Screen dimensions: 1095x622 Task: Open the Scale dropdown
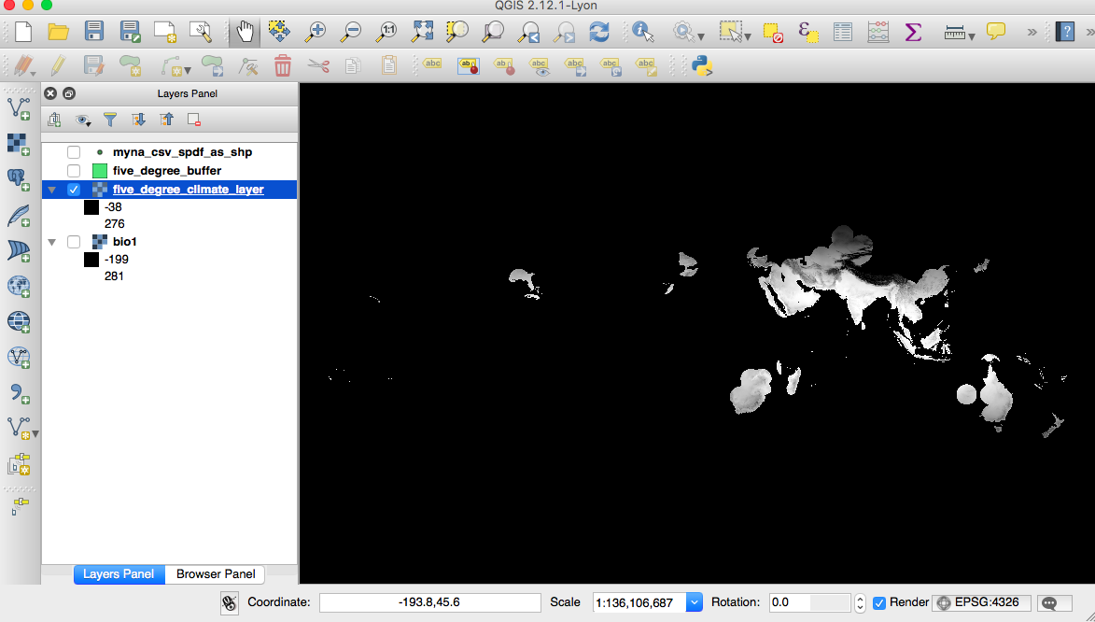click(695, 602)
